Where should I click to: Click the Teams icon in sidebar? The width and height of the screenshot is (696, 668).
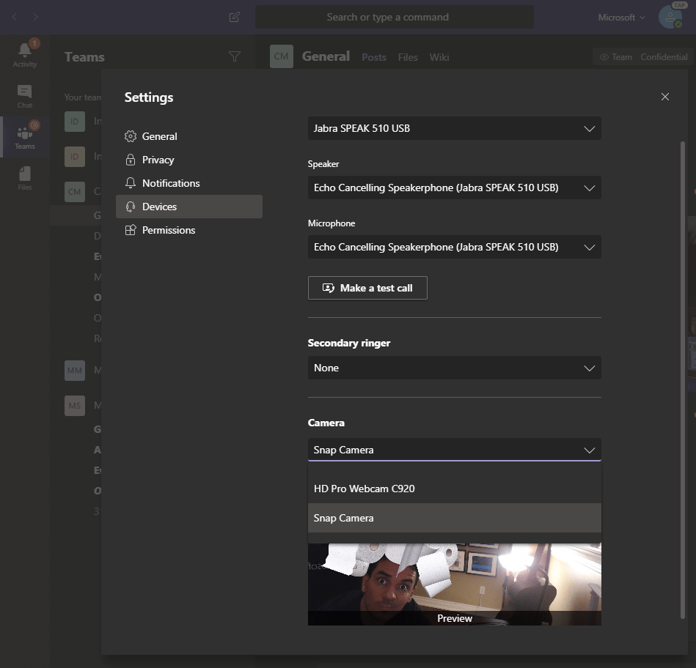(x=24, y=137)
